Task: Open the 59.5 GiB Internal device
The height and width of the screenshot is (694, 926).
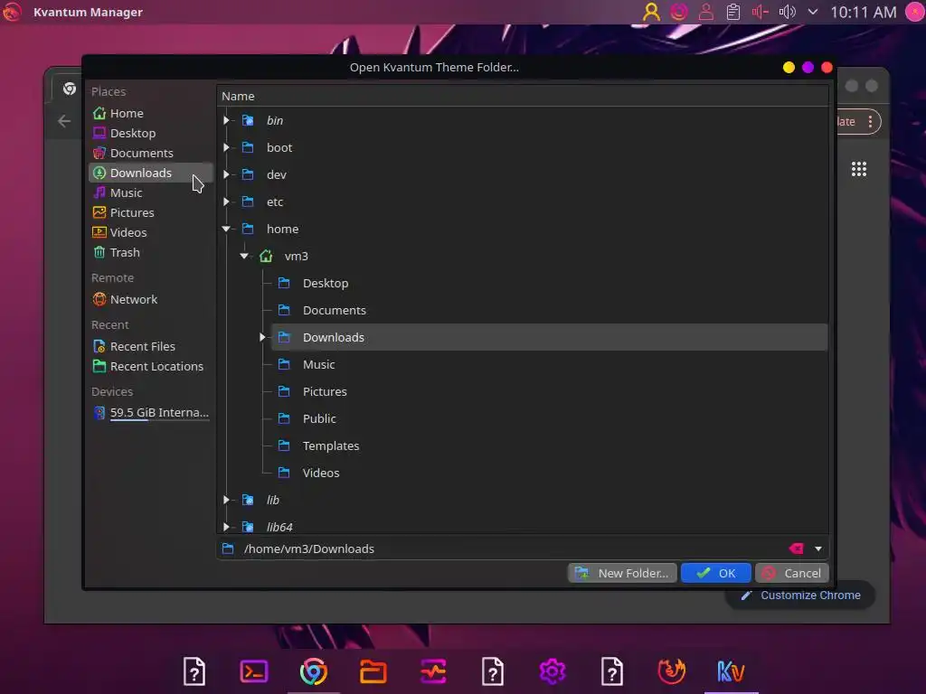Action: [151, 412]
